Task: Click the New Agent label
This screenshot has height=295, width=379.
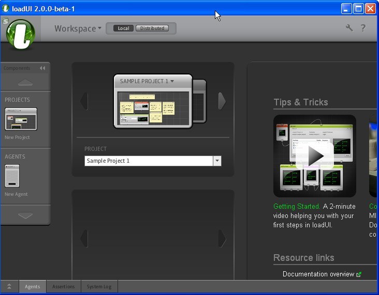Action: click(x=16, y=194)
